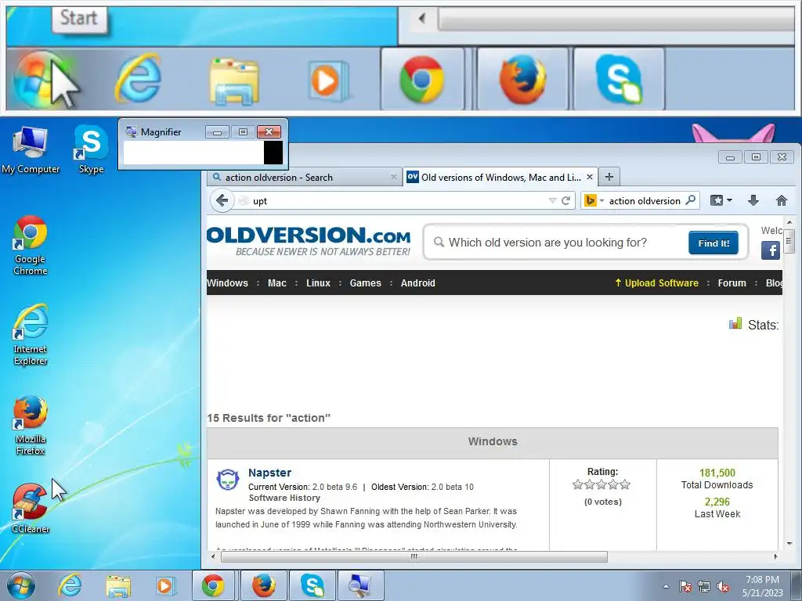Launch Windows Media Player from taskbar
The height and width of the screenshot is (601, 802).
point(165,586)
